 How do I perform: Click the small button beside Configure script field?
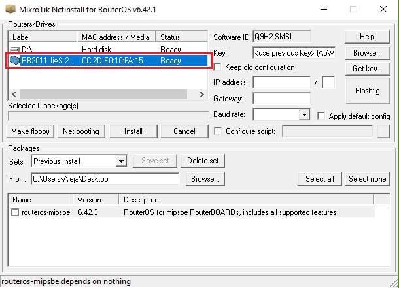[383, 131]
